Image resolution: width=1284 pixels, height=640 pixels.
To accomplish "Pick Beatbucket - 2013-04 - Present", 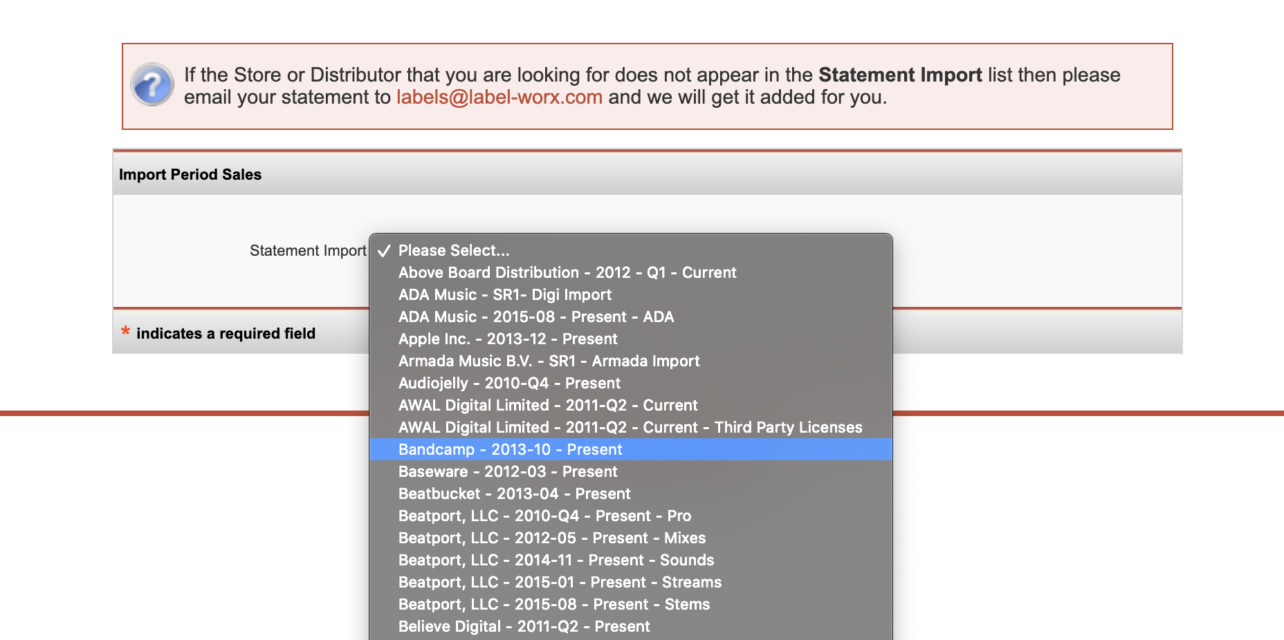I will pos(631,493).
